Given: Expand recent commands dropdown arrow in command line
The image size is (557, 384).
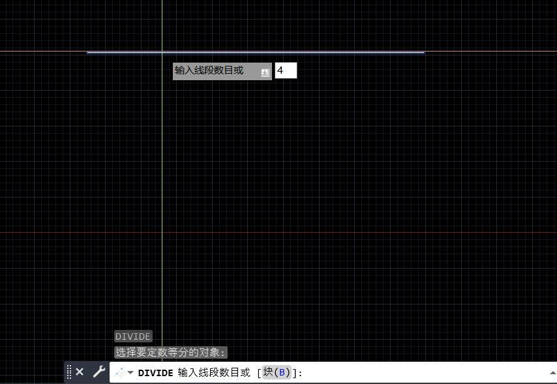Looking at the screenshot, I should (x=130, y=373).
